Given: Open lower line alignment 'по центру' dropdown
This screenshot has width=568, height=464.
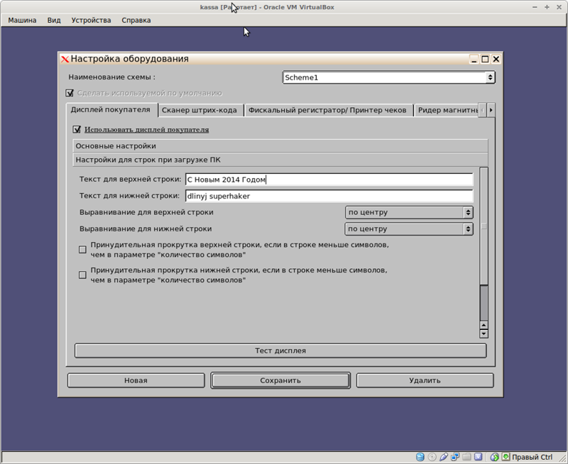Looking at the screenshot, I should (x=409, y=228).
